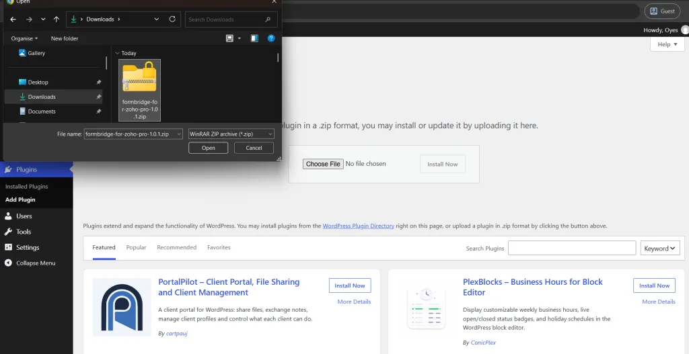
Task: Select formbridge-for-zoho-pro-1.0.1.zip file thumbnail
Action: [140, 91]
